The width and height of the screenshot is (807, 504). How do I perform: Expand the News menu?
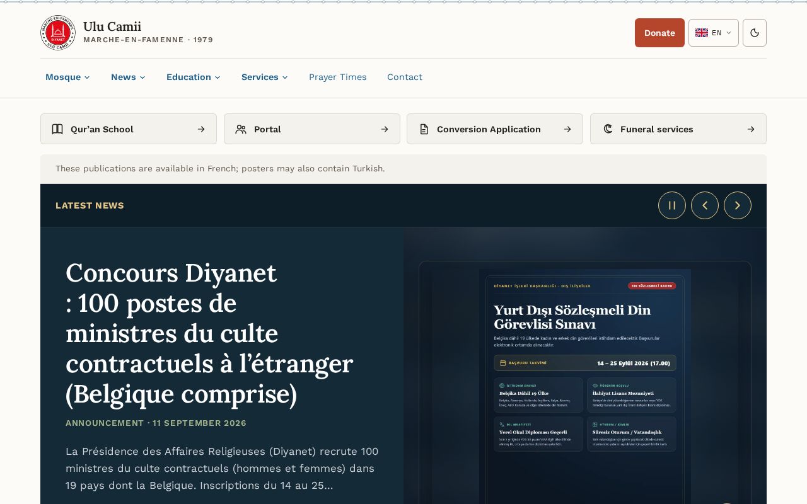128,77
